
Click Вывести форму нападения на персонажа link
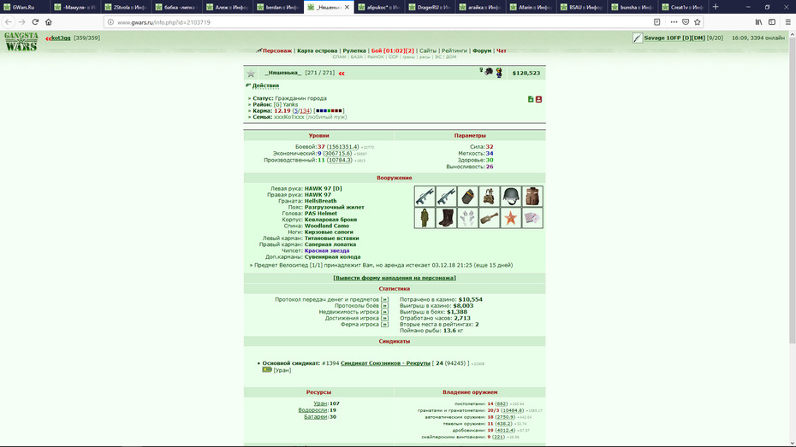pyautogui.click(x=394, y=278)
